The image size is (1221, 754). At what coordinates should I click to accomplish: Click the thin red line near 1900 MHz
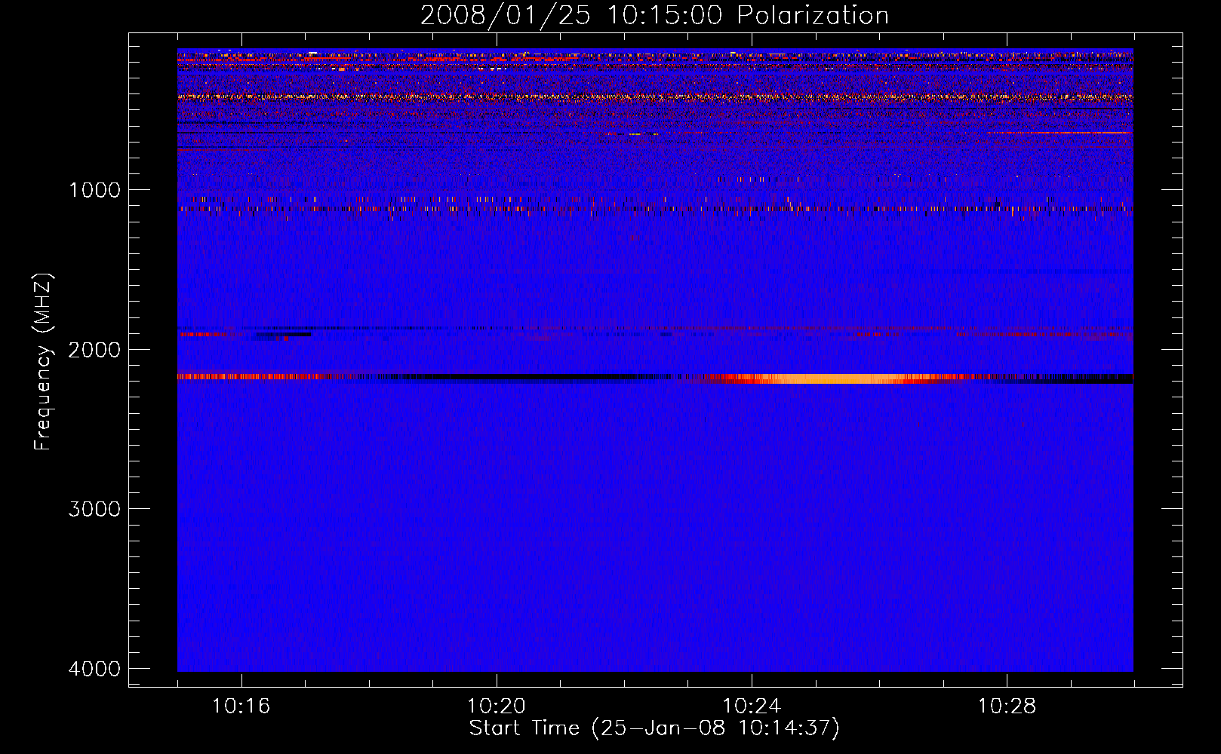point(830,329)
